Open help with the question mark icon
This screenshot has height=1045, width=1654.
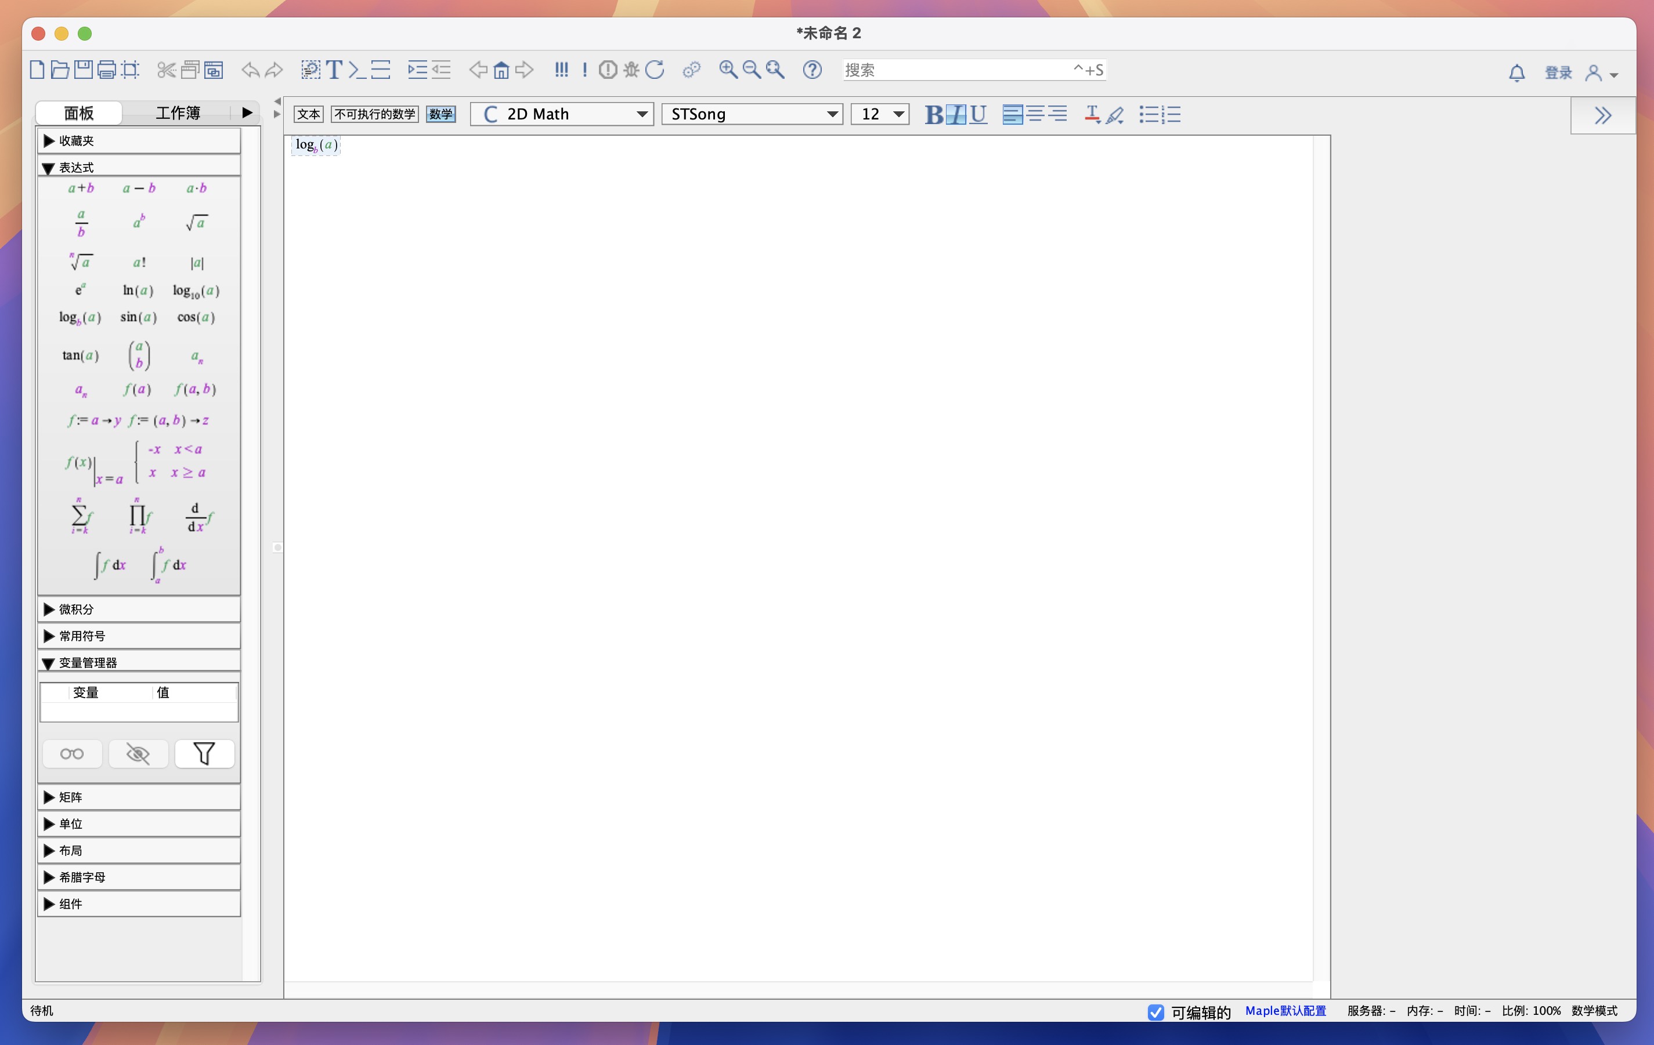coord(812,70)
